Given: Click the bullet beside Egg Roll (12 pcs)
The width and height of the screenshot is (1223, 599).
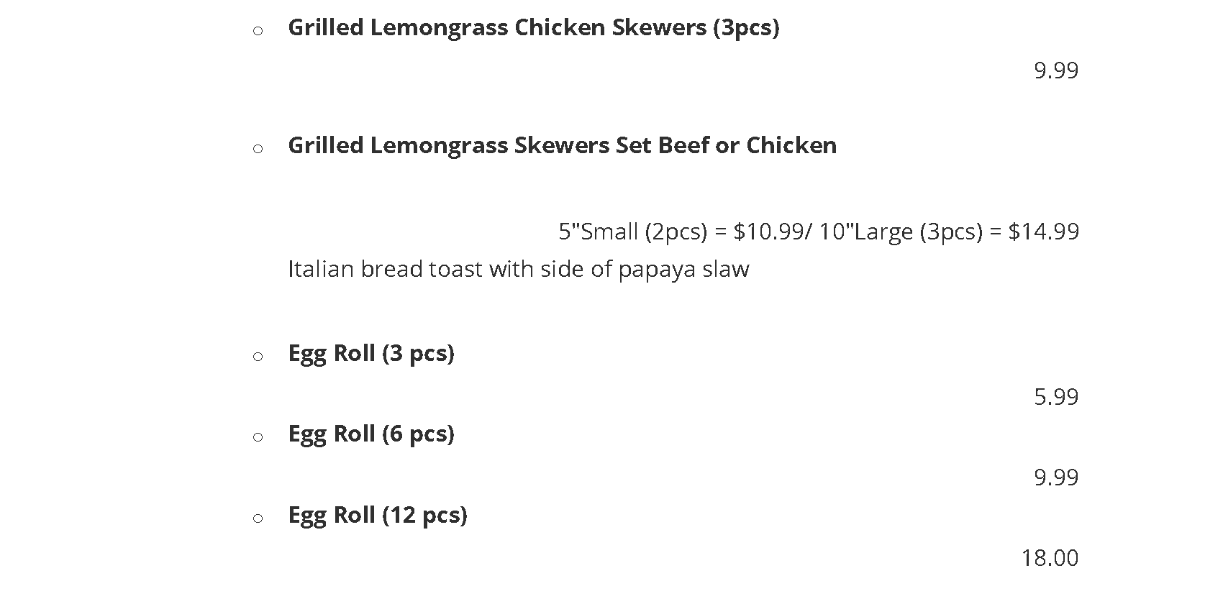Looking at the screenshot, I should click(x=258, y=518).
